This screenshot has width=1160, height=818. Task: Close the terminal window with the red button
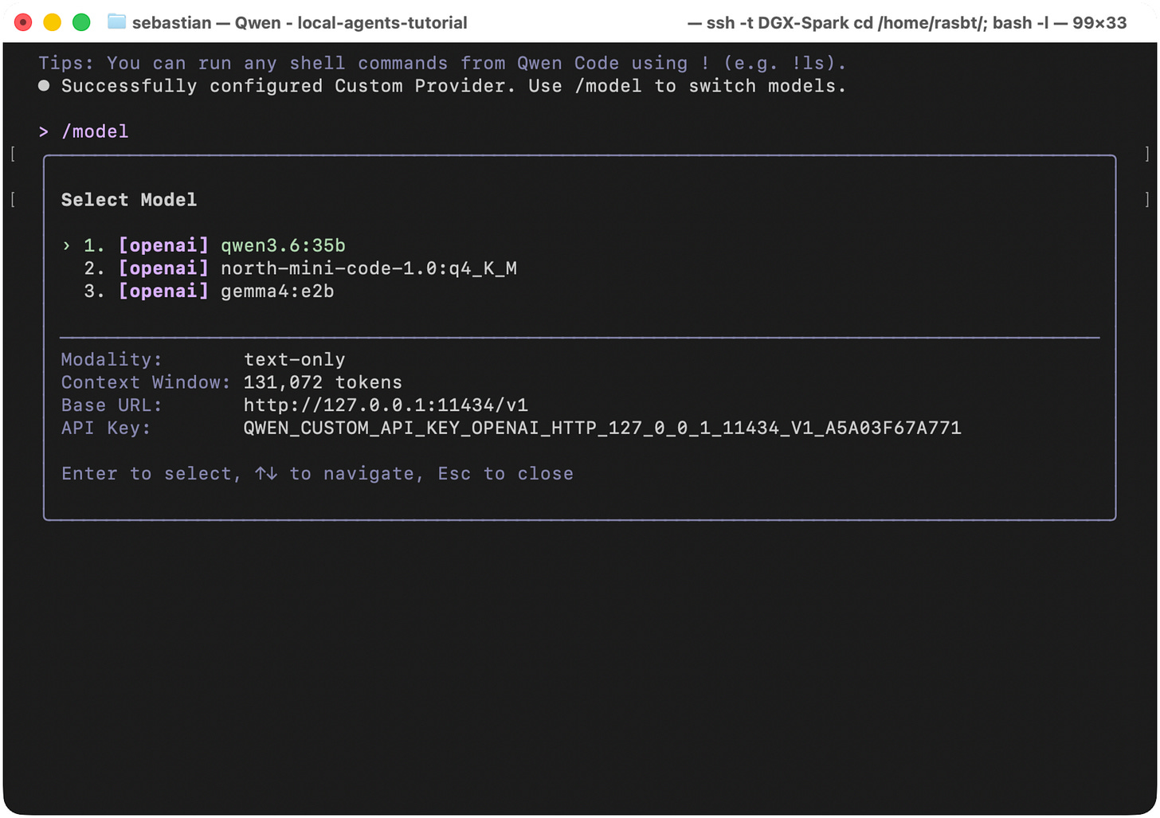tap(23, 22)
